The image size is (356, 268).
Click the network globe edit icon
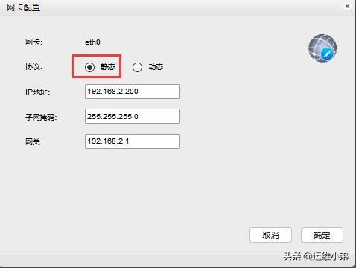pos(322,48)
